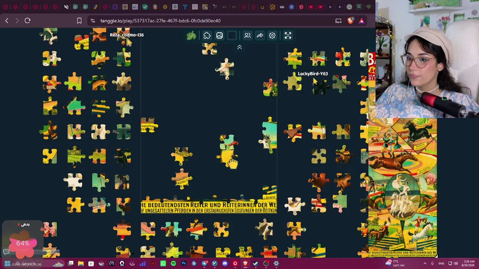Switch to the tab with muted speaker icon
This screenshot has height=269, width=479.
tap(66, 7)
